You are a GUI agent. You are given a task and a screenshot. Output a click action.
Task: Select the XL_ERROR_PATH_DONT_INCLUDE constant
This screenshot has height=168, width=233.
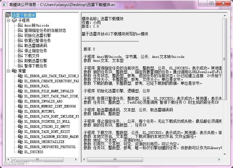[x=51, y=116]
